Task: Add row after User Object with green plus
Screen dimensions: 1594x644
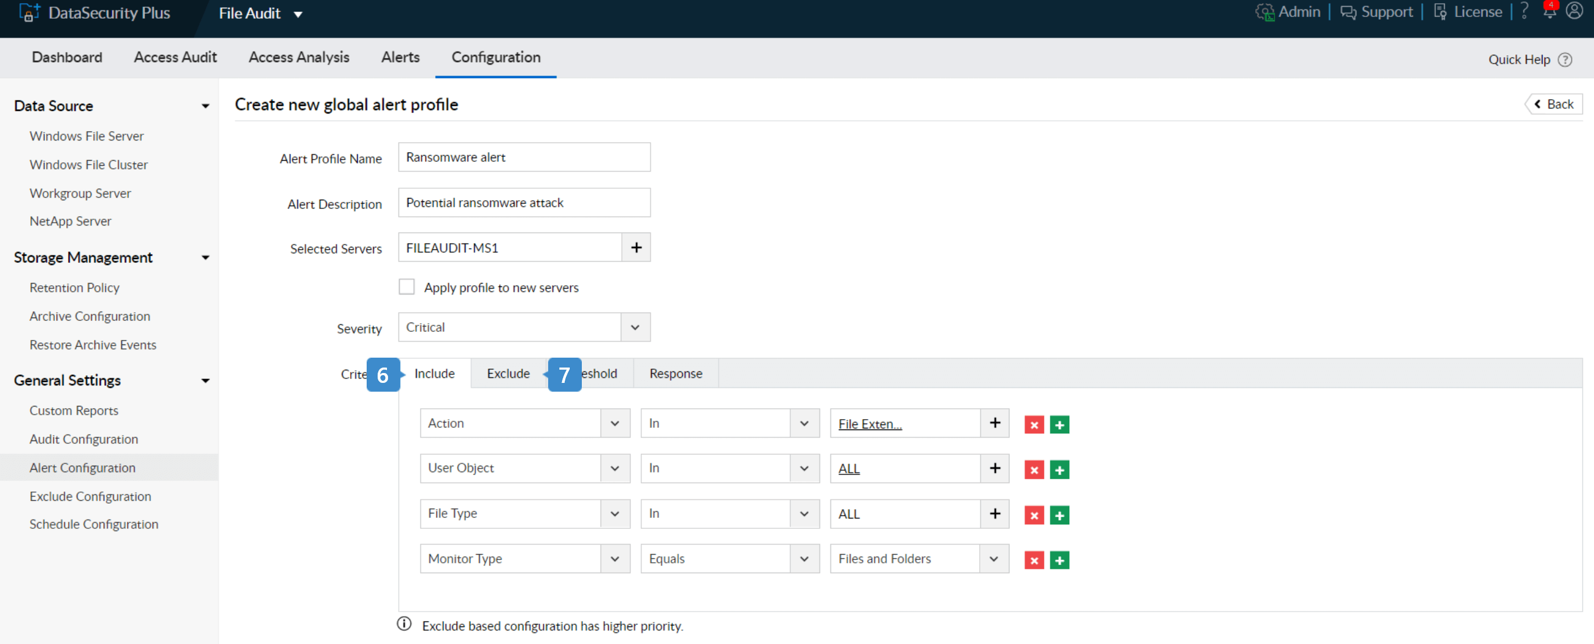Action: pyautogui.click(x=1059, y=470)
